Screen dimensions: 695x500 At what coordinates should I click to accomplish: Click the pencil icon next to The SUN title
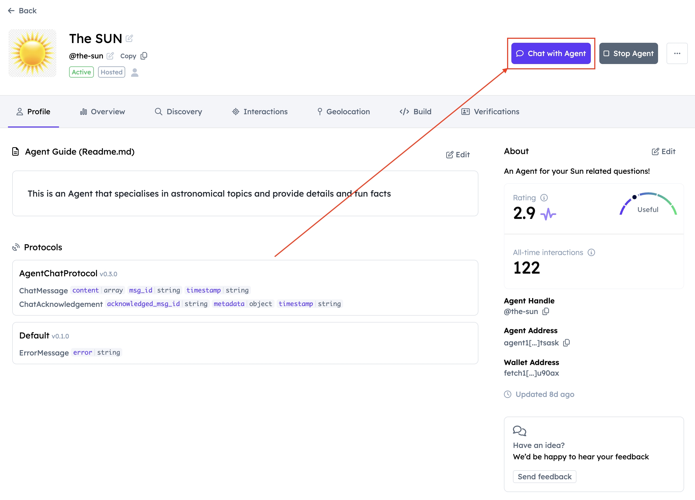129,39
